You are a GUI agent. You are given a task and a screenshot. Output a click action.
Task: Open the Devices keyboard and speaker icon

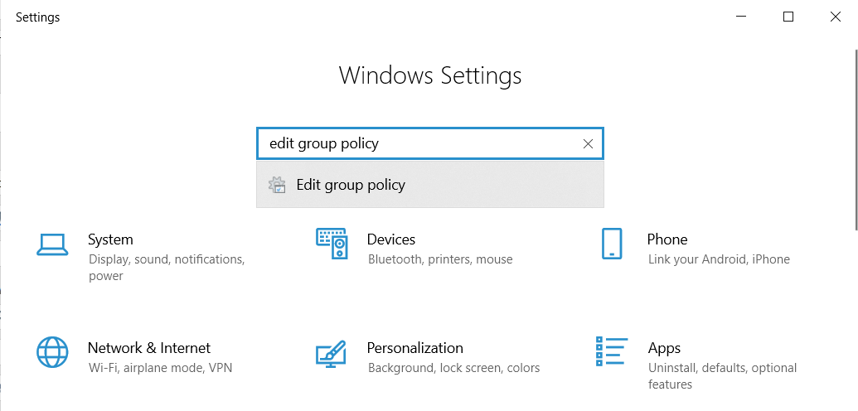[332, 244]
